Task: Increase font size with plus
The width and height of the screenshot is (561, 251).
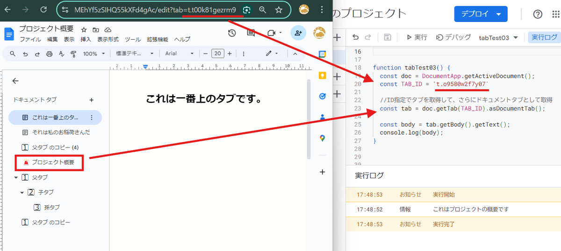Action: point(230,54)
